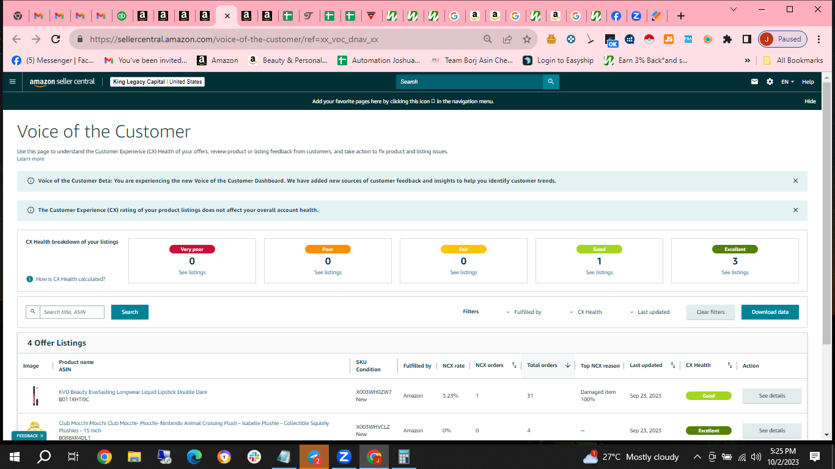Screen dimensions: 835x469
Task: Open the Seller Central settings gear
Action: tap(770, 81)
